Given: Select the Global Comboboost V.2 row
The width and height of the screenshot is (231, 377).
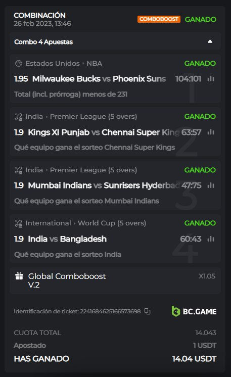Looking at the screenshot, I should tap(115, 280).
